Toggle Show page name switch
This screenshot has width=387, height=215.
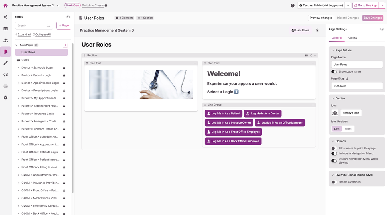(x=334, y=72)
